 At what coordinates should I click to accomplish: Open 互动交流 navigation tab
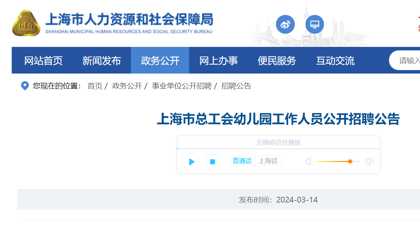coord(335,60)
